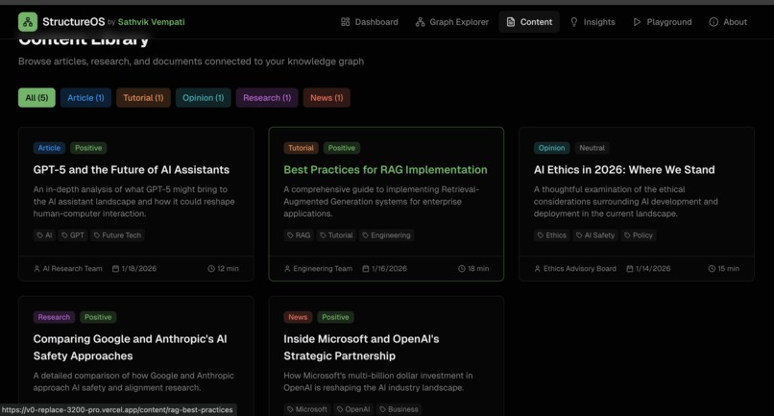Click the GPT tag chip
This screenshot has width=774, height=416.
(x=73, y=235)
